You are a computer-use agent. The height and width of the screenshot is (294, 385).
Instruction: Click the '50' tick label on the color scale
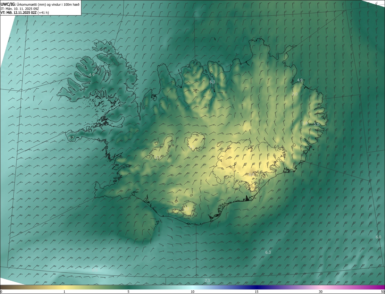(383, 292)
